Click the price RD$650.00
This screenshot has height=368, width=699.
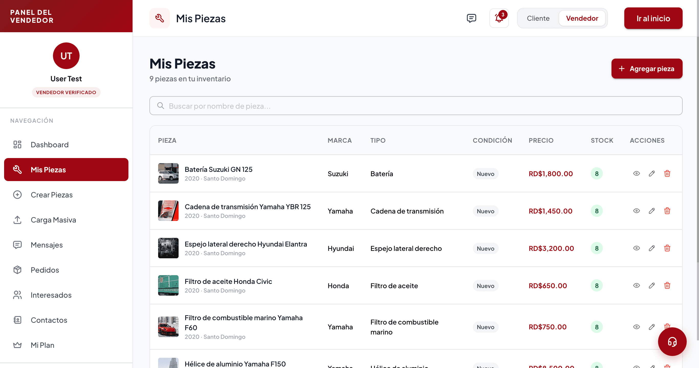click(548, 286)
